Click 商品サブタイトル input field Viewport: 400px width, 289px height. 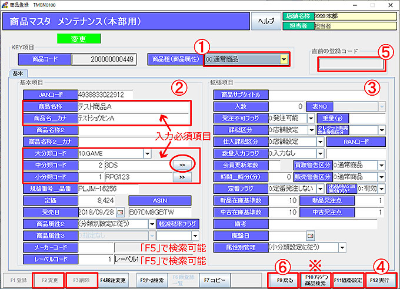[x=324, y=95]
